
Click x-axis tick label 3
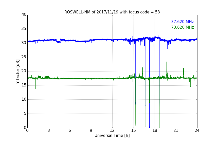tap(49, 131)
